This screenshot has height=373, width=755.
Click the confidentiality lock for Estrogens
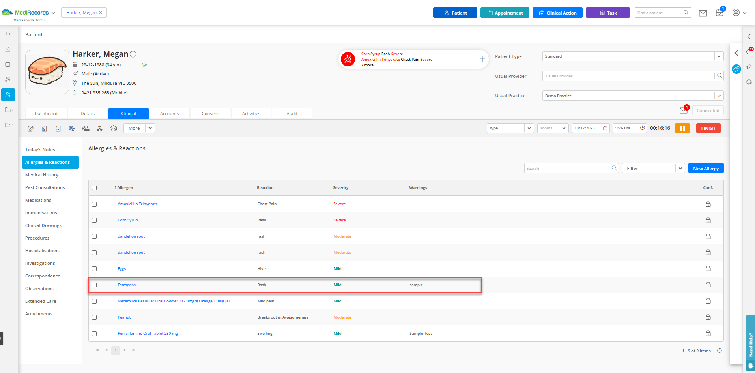pyautogui.click(x=708, y=285)
